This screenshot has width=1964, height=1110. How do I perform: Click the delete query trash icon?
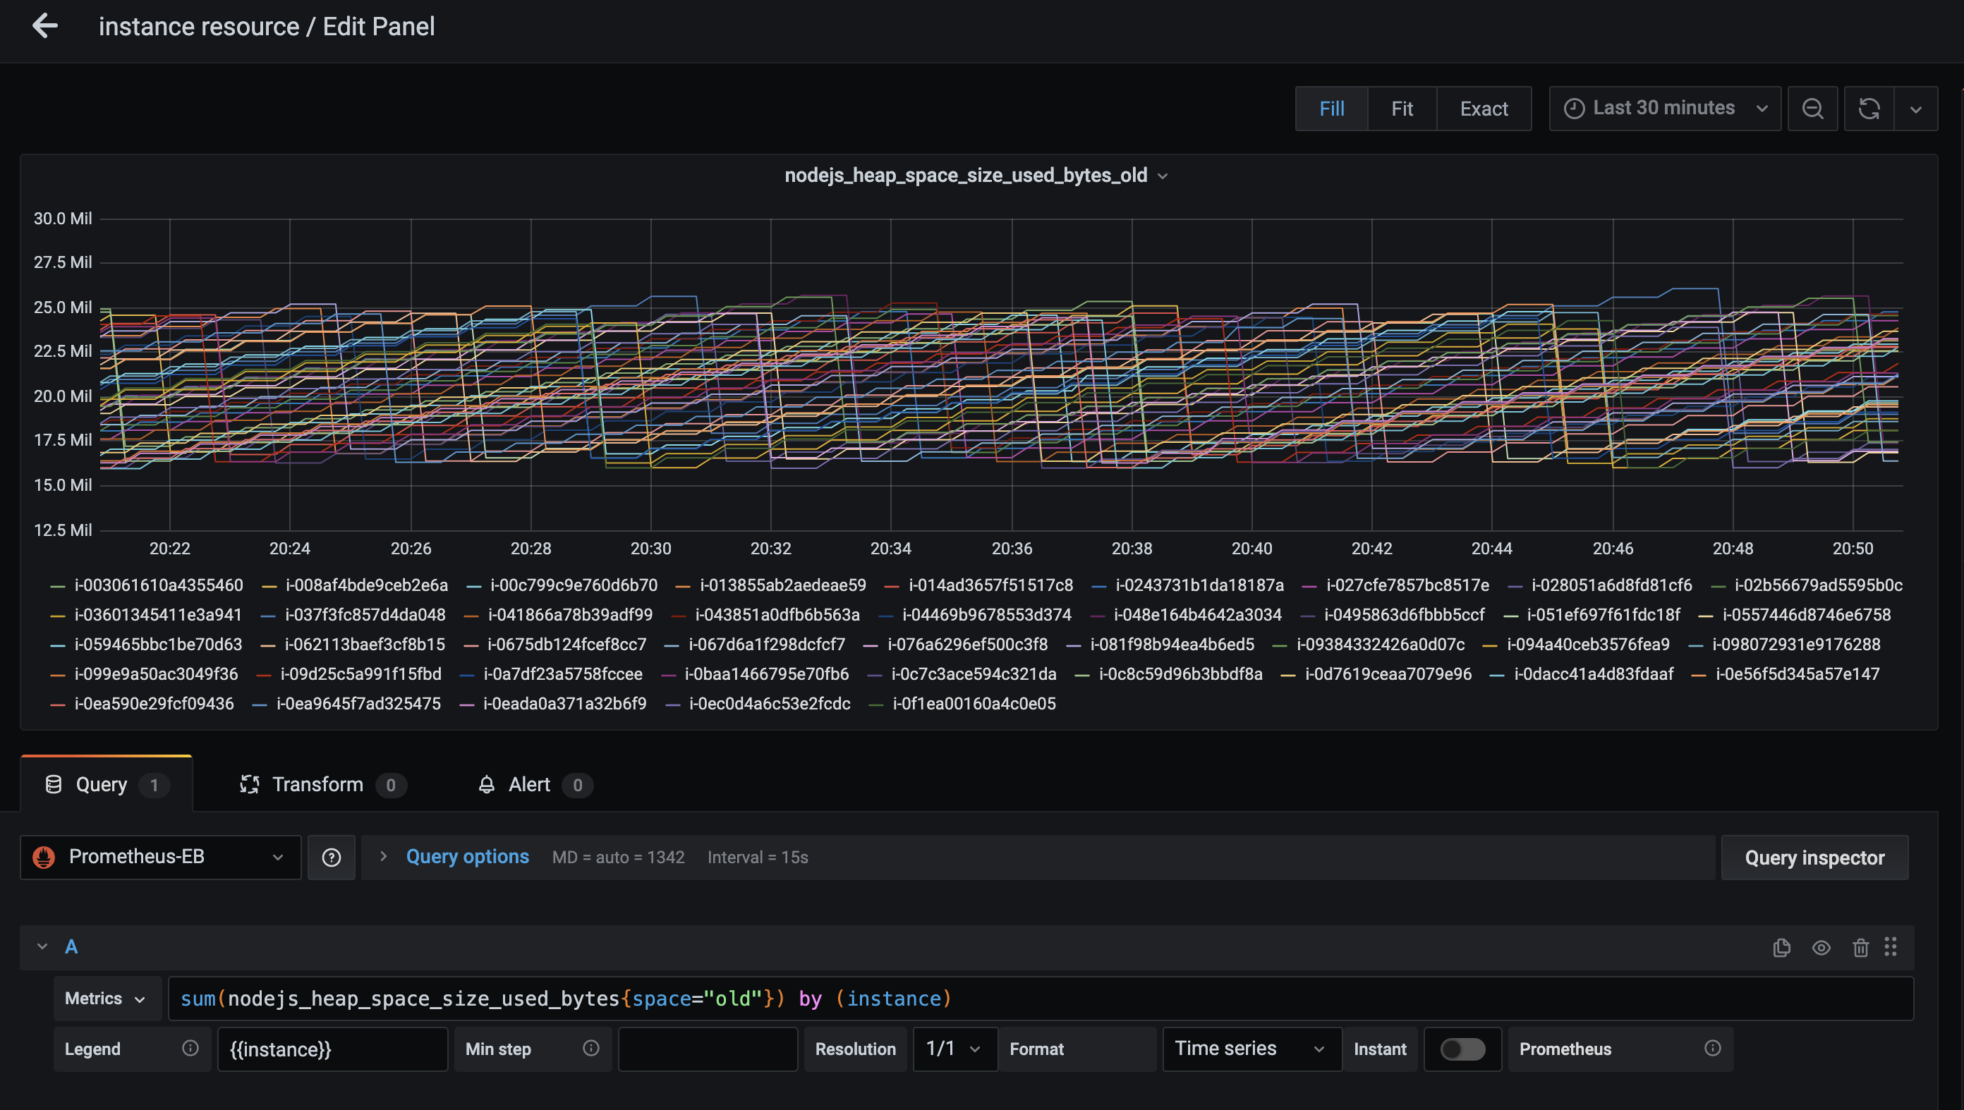(x=1860, y=947)
